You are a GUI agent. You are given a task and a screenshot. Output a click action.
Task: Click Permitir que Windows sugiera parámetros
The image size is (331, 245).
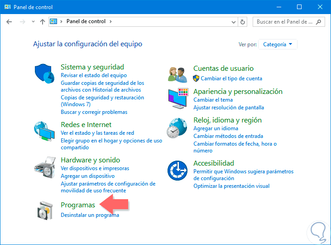[x=244, y=175]
